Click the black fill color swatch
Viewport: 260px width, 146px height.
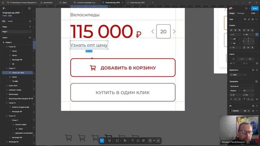point(231,111)
